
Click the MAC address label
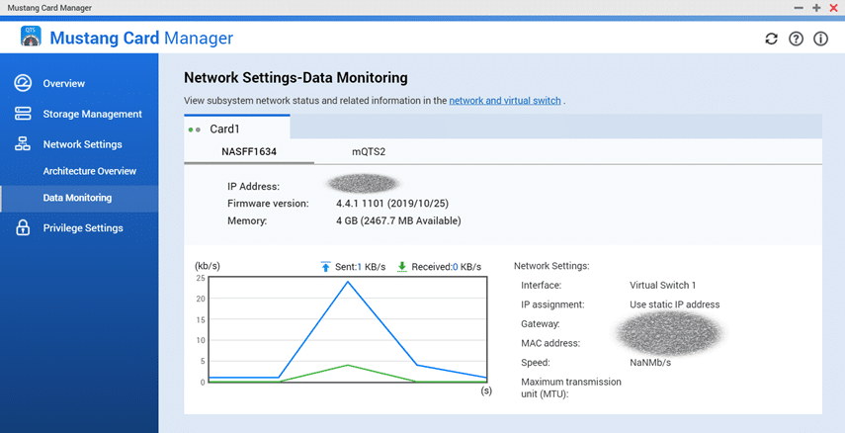tap(550, 343)
